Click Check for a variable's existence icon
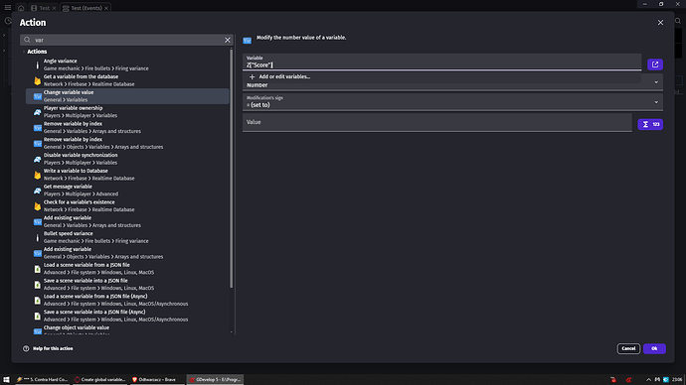 37,206
